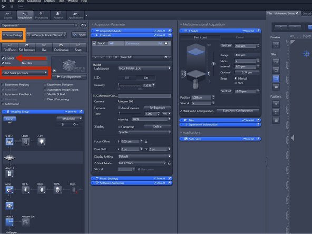
Task: Click the reflector 'none' icon in the light path
Action: coord(9,190)
